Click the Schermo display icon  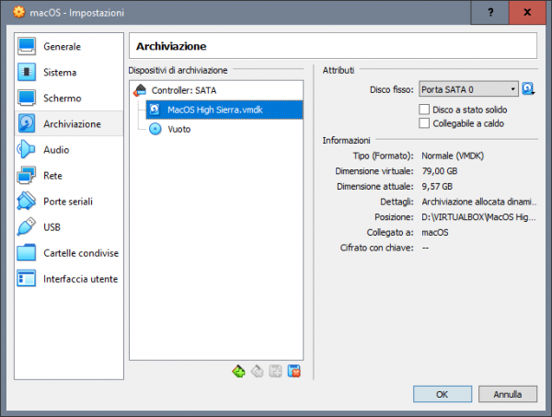click(x=27, y=98)
